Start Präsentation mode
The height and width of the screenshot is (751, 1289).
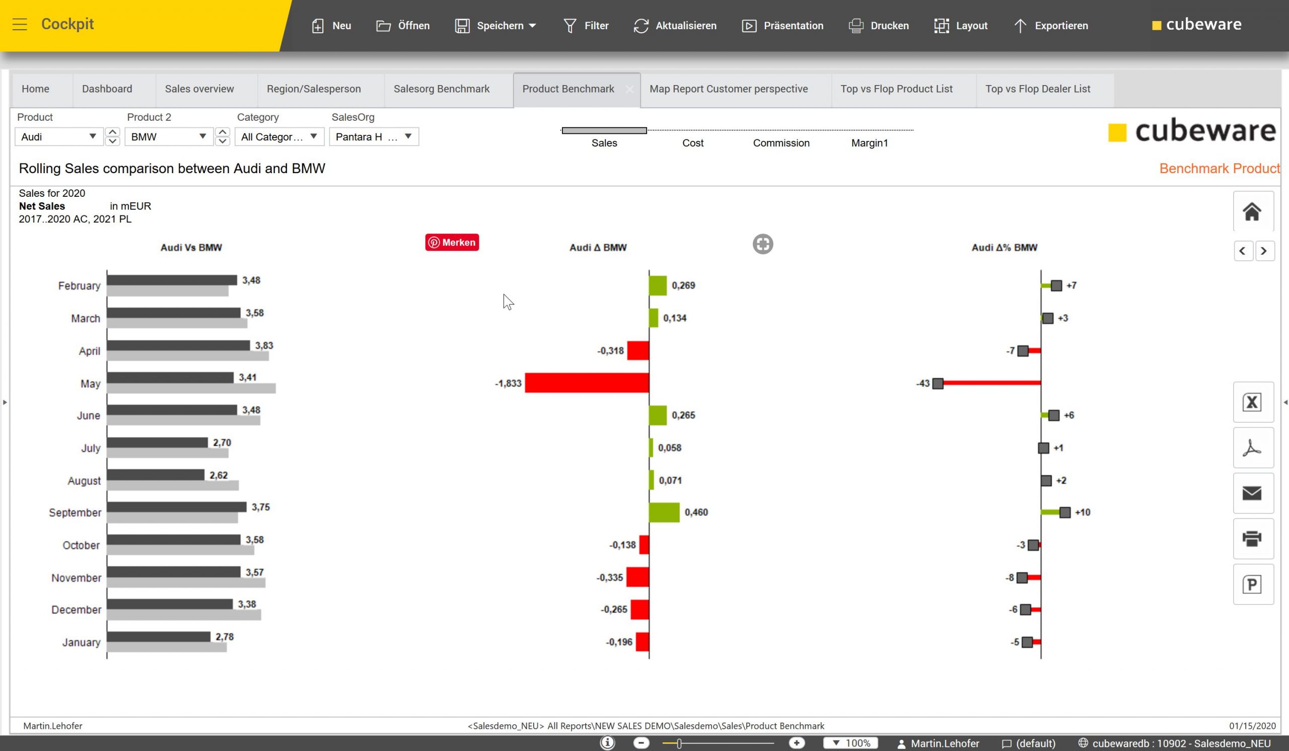coord(782,26)
